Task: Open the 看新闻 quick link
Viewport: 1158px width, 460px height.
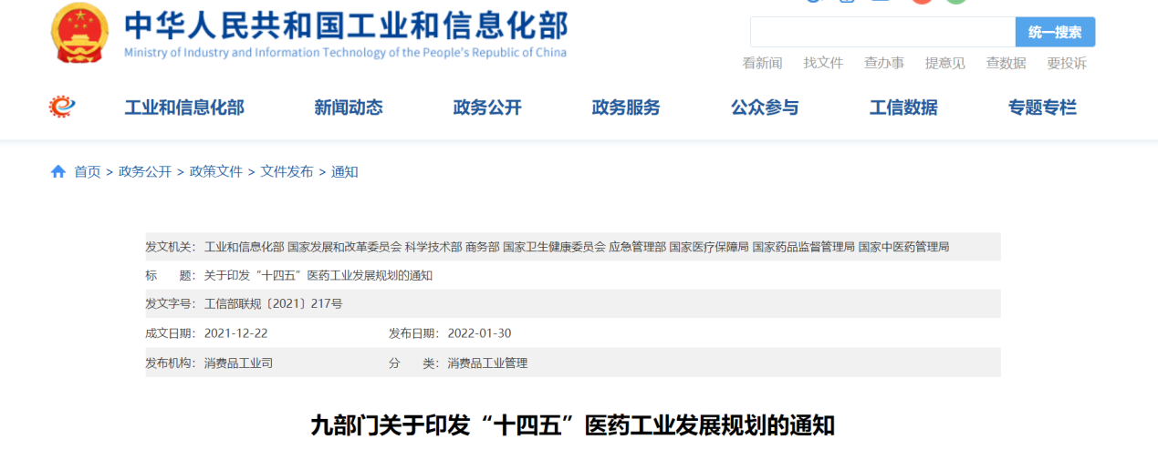Action: 762,63
